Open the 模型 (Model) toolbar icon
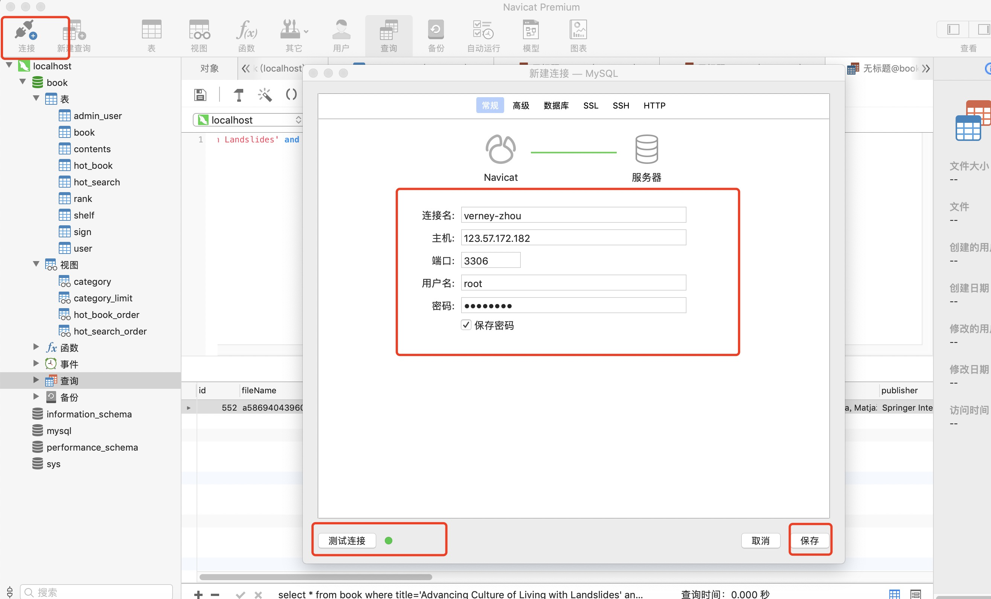The width and height of the screenshot is (991, 599). (x=531, y=30)
